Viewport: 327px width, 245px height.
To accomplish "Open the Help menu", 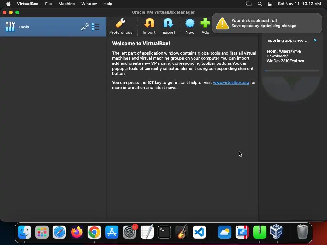I will (108, 4).
